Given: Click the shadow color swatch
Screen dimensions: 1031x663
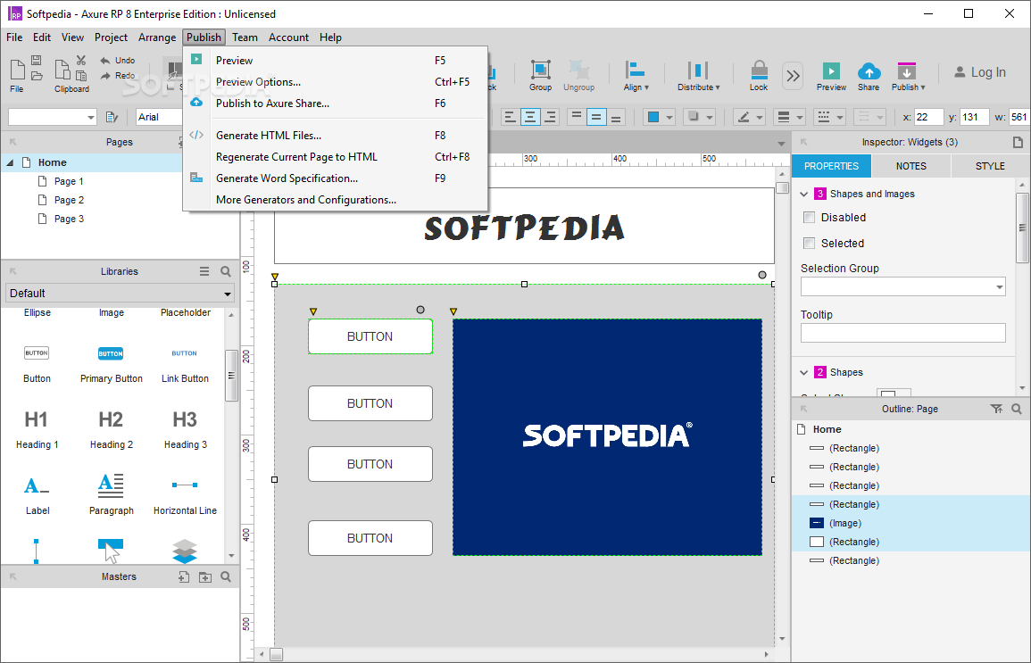Looking at the screenshot, I should point(693,118).
